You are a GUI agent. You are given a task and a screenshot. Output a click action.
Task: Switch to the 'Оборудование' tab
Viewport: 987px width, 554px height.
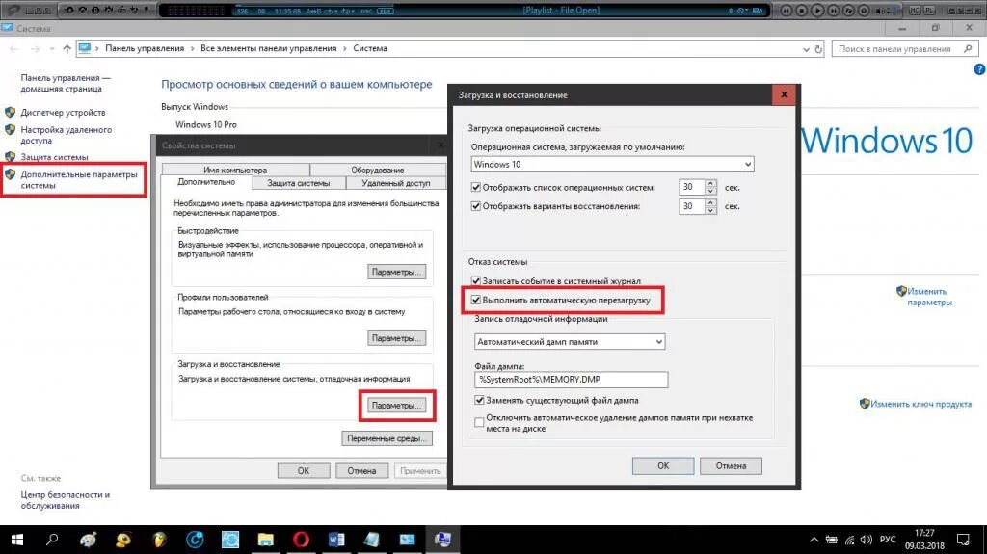[378, 170]
